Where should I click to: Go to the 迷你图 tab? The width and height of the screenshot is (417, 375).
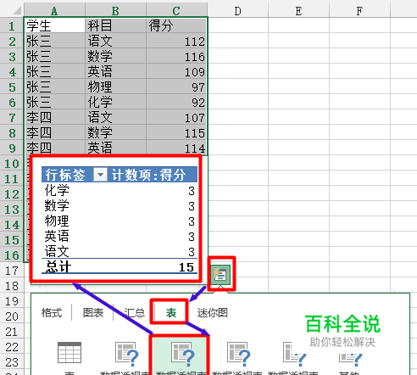pyautogui.click(x=213, y=312)
